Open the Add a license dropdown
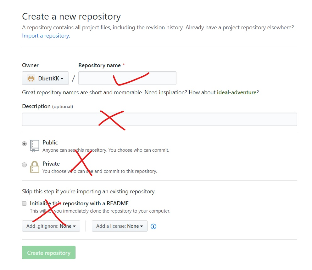This screenshot has width=312, height=270. click(x=120, y=226)
